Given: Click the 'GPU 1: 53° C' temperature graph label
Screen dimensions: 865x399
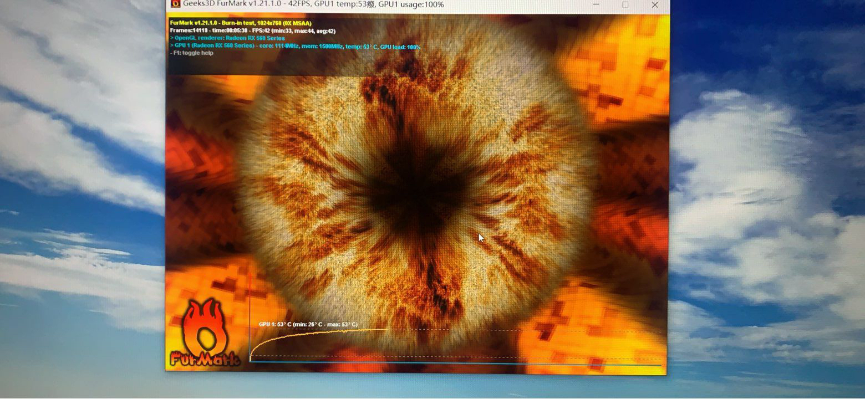Looking at the screenshot, I should click(308, 324).
